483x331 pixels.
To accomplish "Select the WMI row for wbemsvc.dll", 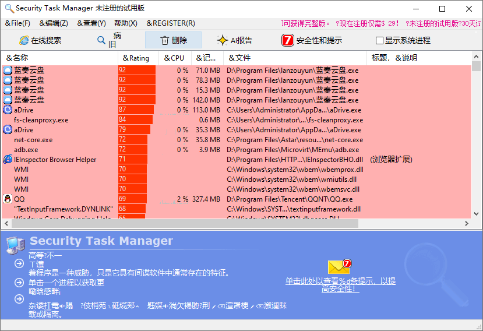I will point(237,189).
